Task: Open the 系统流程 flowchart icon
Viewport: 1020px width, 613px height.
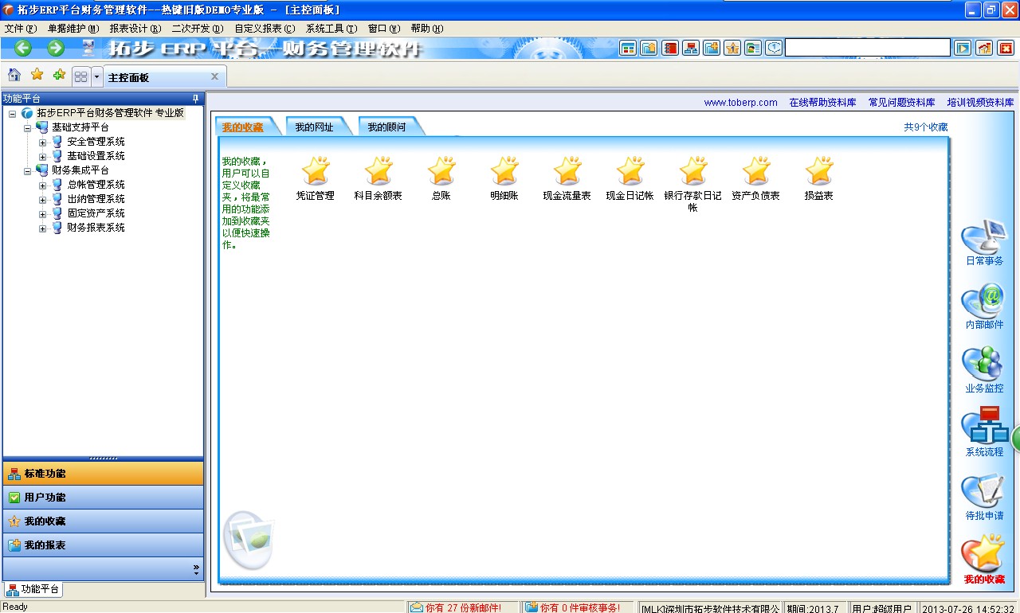Action: point(983,428)
